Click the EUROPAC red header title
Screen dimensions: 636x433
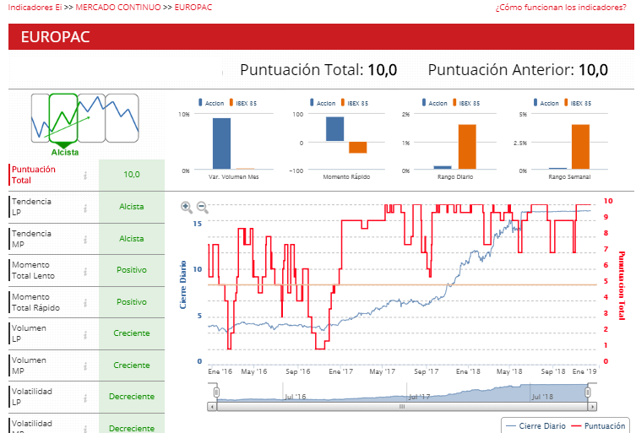click(x=56, y=37)
